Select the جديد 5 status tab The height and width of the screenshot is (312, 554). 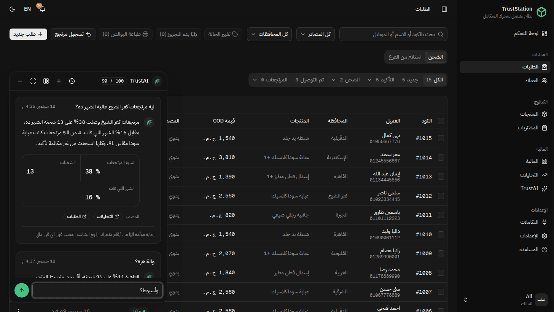(x=410, y=80)
